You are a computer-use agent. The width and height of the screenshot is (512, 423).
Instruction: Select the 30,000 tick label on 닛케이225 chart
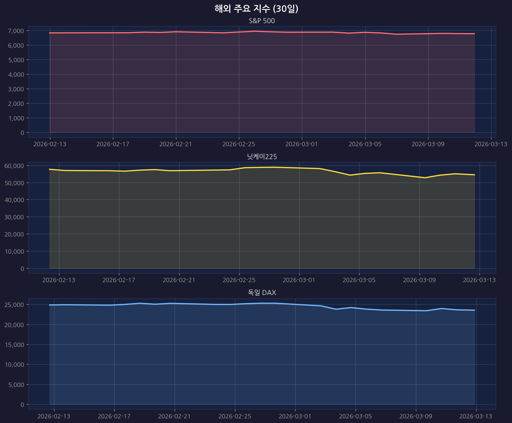point(15,217)
